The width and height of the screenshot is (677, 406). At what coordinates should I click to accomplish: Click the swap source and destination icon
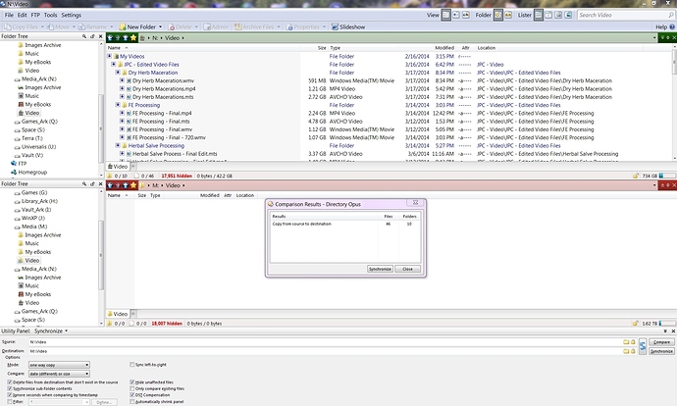tap(643, 346)
